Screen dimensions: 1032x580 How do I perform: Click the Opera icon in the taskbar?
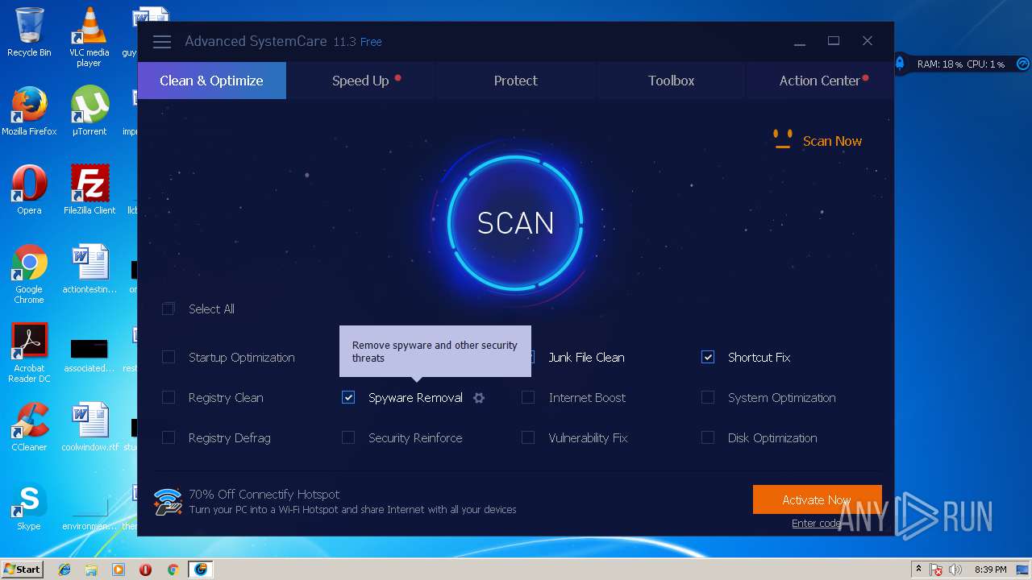[x=146, y=570]
